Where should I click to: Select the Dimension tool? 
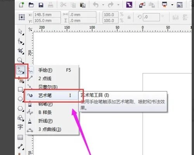tap(21, 147)
